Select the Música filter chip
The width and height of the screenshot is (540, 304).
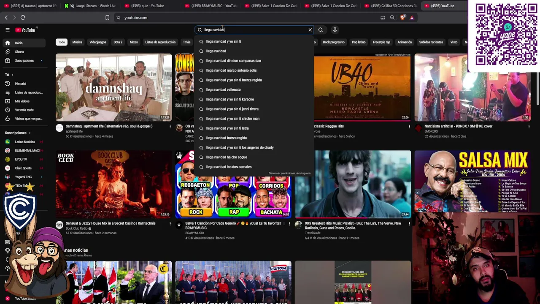(77, 42)
